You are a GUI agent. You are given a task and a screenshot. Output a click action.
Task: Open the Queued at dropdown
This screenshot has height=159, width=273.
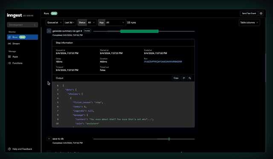point(55,23)
